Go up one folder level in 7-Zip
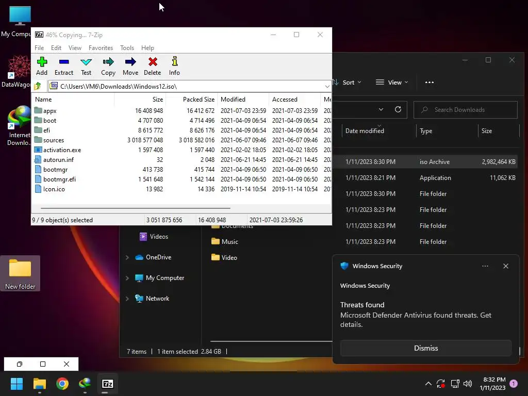This screenshot has height=396, width=528. click(38, 86)
